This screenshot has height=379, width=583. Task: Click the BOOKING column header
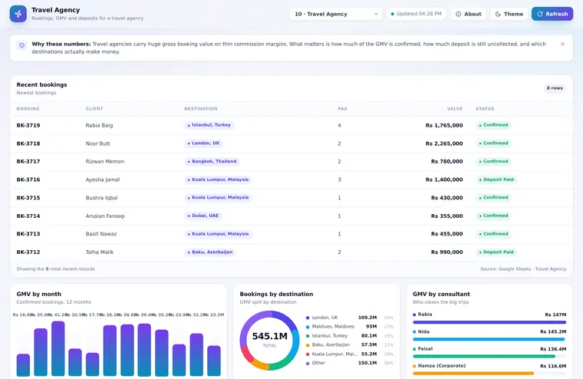tap(28, 109)
